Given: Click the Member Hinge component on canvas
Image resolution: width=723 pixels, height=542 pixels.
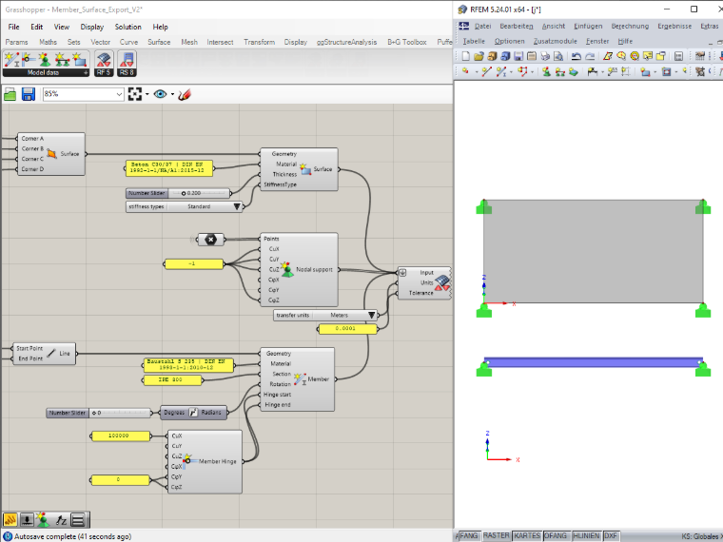Looking at the screenshot, I should coord(205,461).
